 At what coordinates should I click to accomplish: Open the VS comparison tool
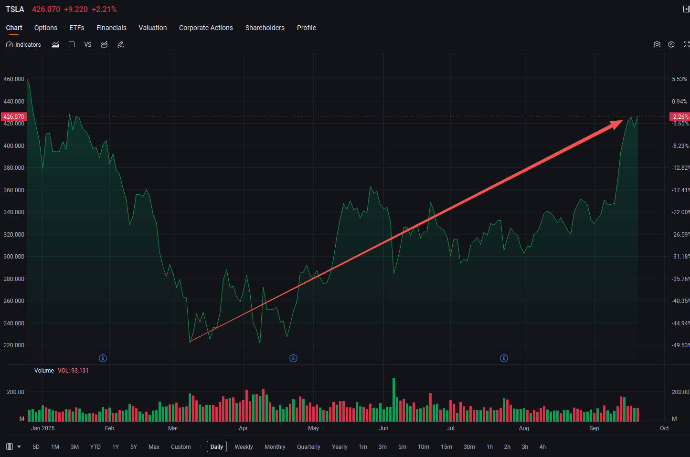88,44
